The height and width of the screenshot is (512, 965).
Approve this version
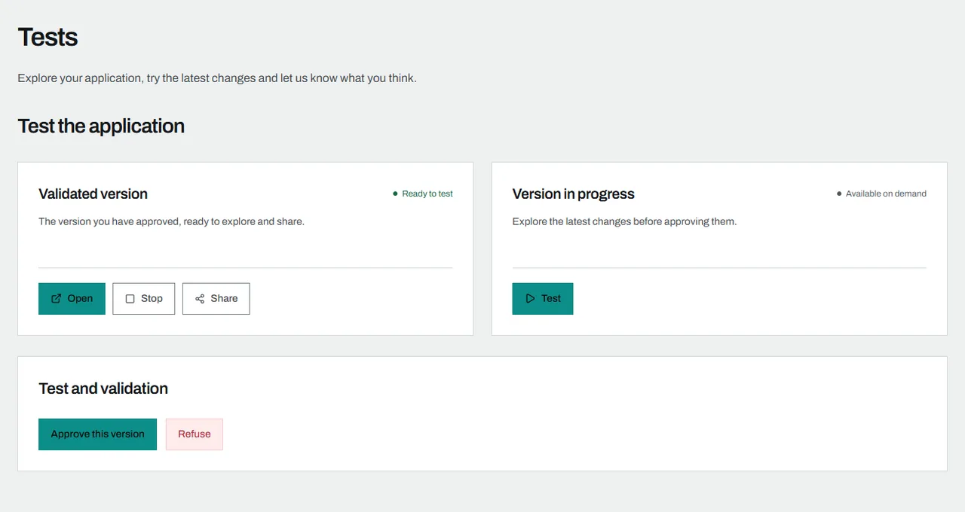pyautogui.click(x=97, y=434)
